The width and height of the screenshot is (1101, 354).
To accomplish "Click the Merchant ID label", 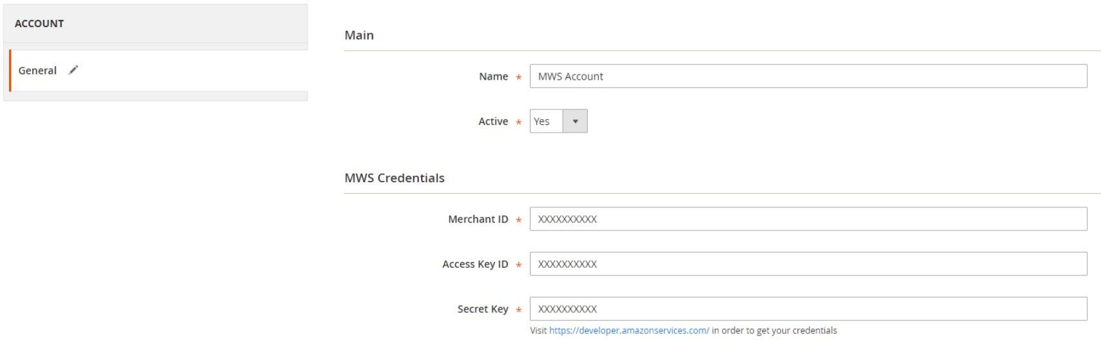I will click(478, 219).
